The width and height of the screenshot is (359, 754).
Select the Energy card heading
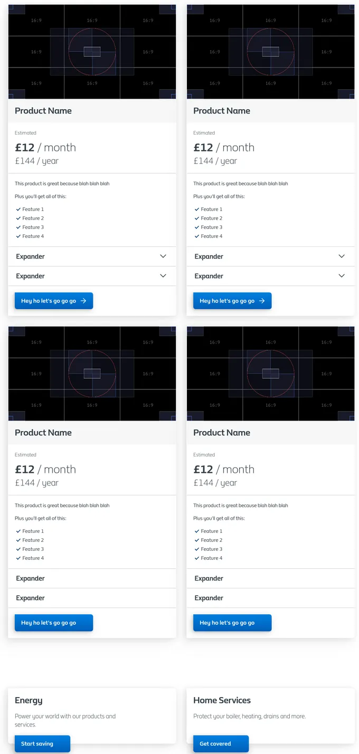[x=29, y=701]
